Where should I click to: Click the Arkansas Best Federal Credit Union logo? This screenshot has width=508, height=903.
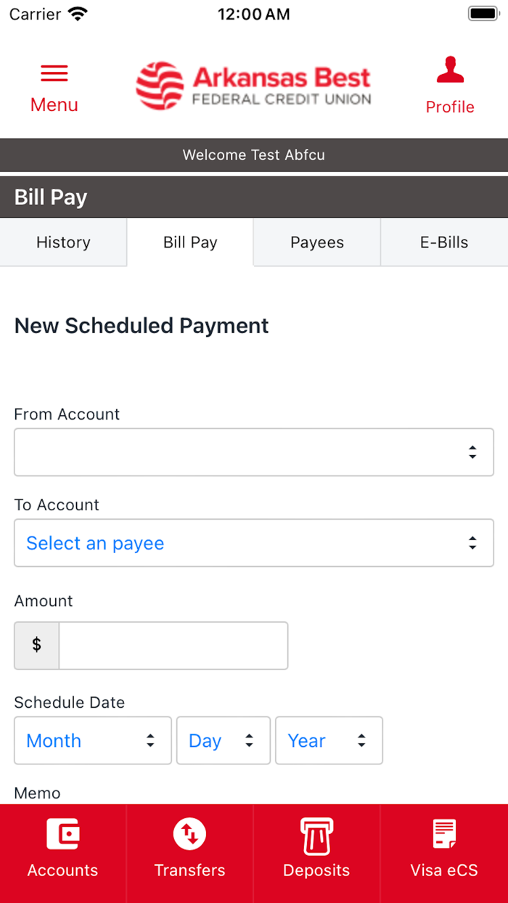pyautogui.click(x=253, y=85)
